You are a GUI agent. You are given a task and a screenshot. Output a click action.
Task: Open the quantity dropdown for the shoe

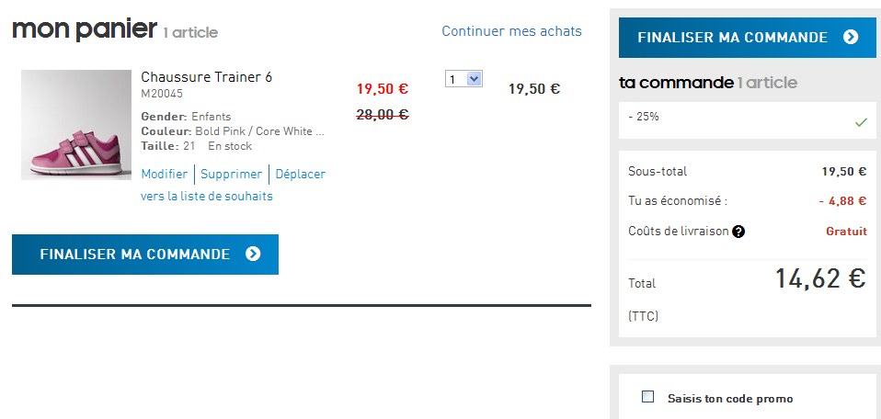click(463, 79)
